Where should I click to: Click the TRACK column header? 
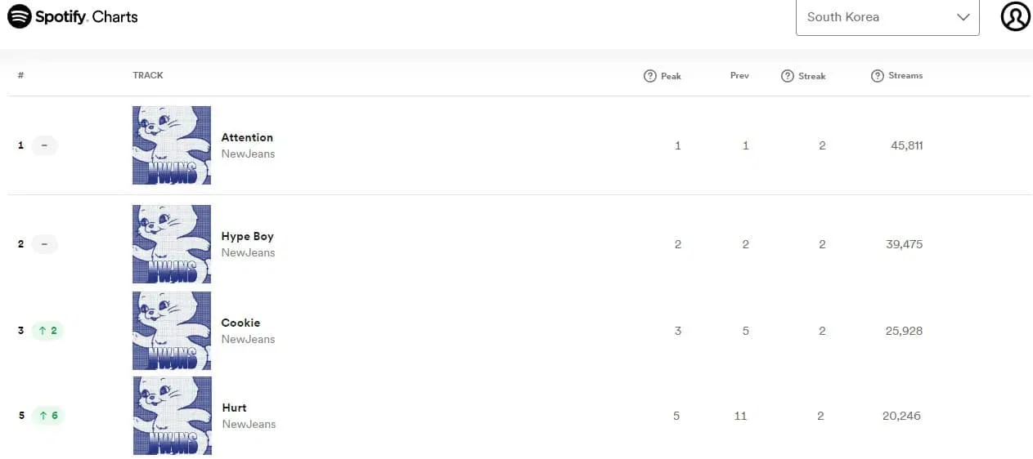pos(148,75)
